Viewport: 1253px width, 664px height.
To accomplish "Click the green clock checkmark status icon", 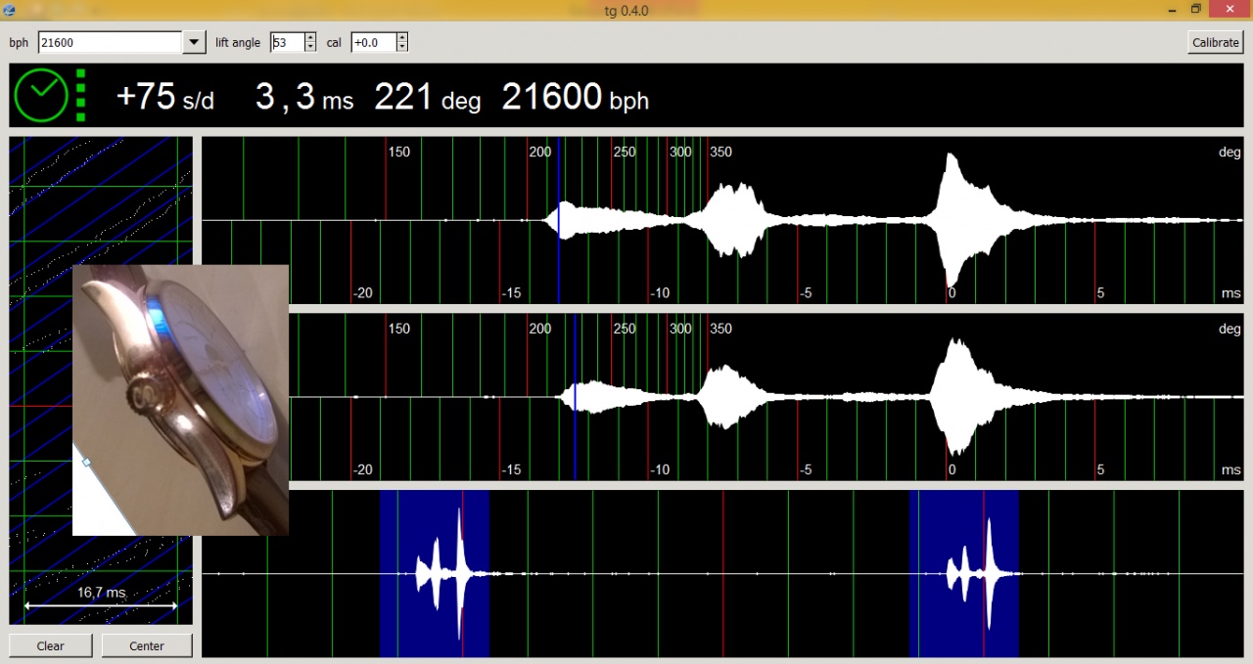I will (41, 95).
